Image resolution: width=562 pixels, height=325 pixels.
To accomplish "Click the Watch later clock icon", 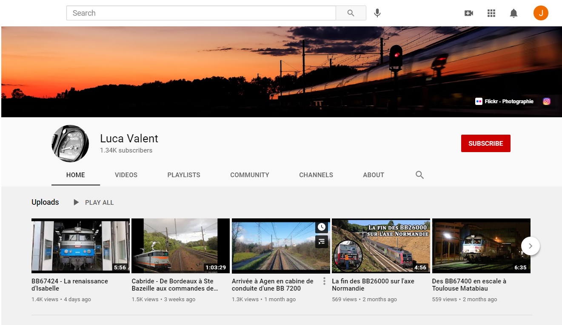I will 322,227.
